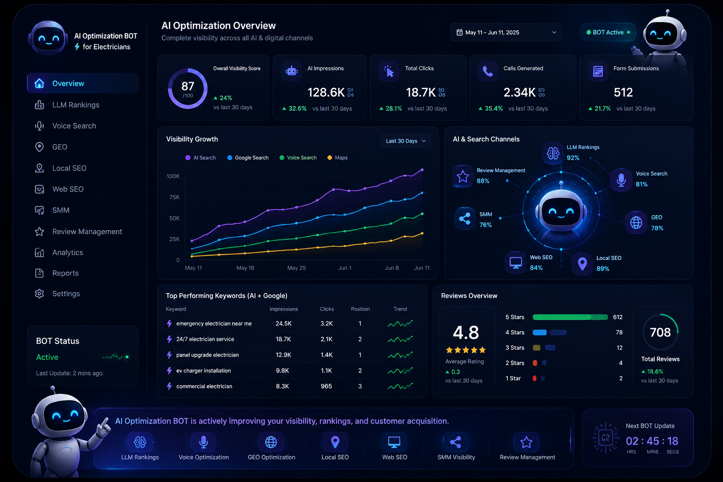This screenshot has width=723, height=482.
Task: Select keyword '24/7 electrician service'
Action: [205, 339]
